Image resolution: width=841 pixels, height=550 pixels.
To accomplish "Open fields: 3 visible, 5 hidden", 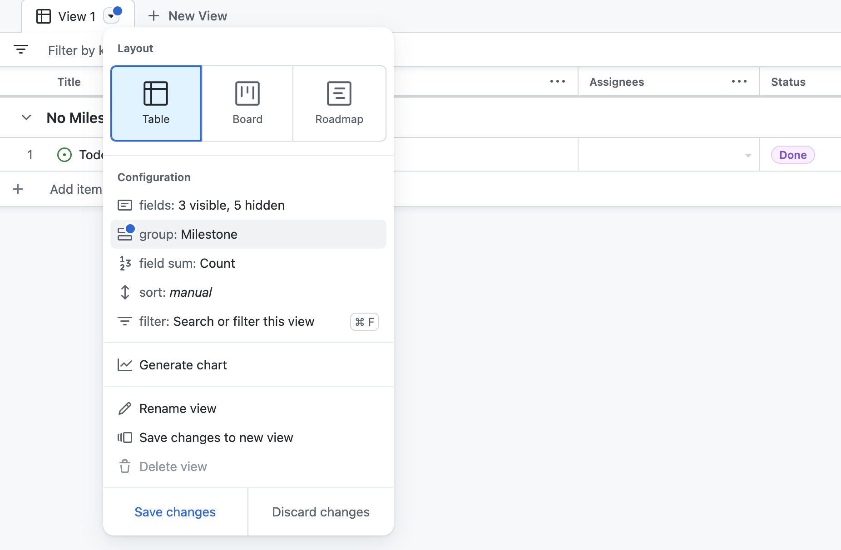I will coord(248,205).
